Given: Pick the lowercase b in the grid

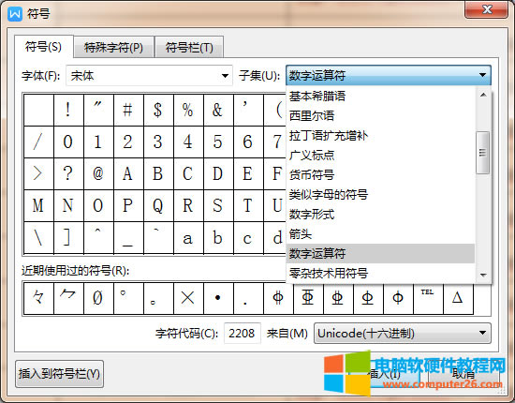Looking at the screenshot, I should click(218, 238).
